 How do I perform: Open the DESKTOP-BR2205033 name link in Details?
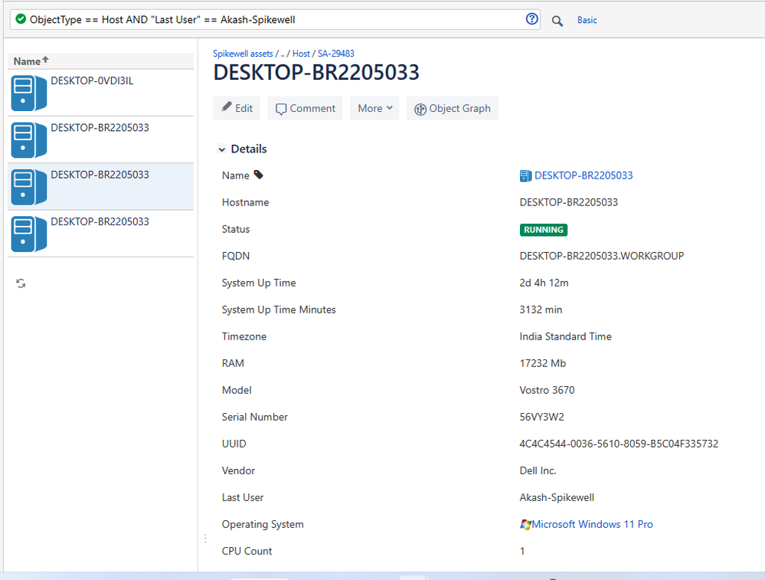click(584, 175)
